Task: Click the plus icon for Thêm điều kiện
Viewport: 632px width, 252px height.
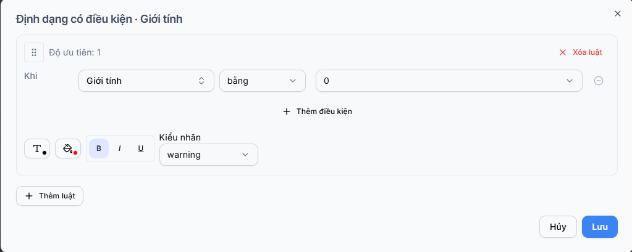Action: pyautogui.click(x=287, y=112)
